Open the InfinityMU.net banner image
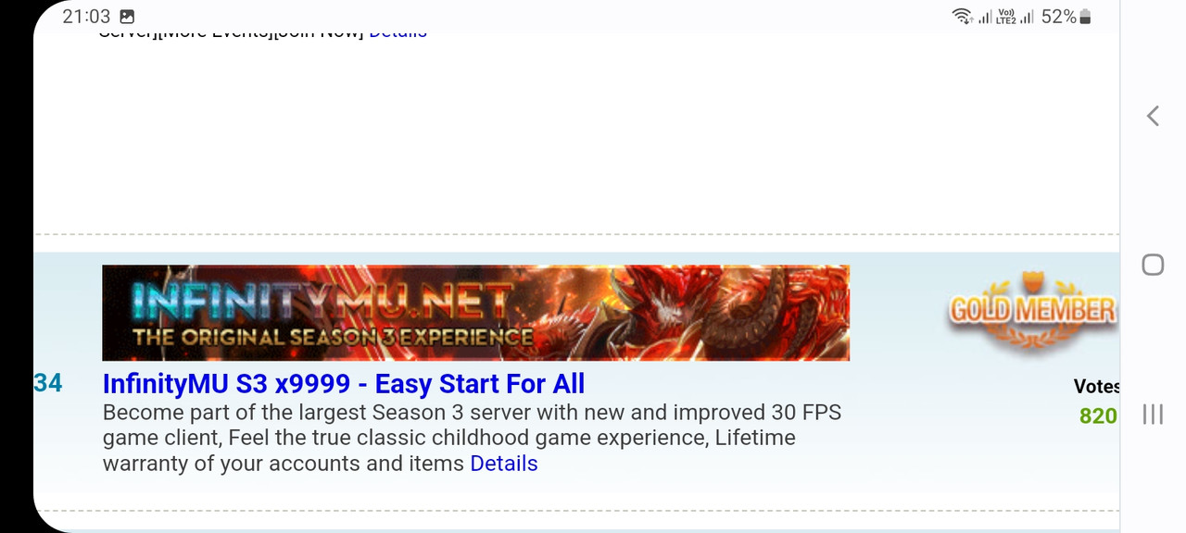The image size is (1186, 533). coord(475,313)
